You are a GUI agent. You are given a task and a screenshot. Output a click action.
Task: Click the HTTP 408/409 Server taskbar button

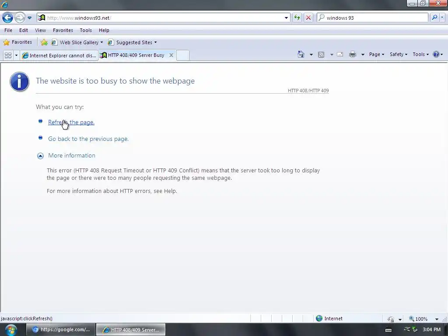pyautogui.click(x=131, y=329)
